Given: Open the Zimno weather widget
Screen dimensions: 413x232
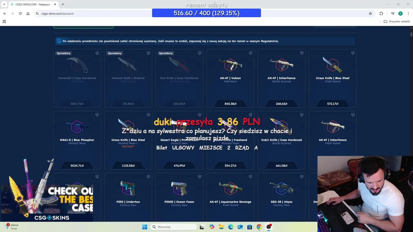Looking at the screenshot, I should 12,227.
